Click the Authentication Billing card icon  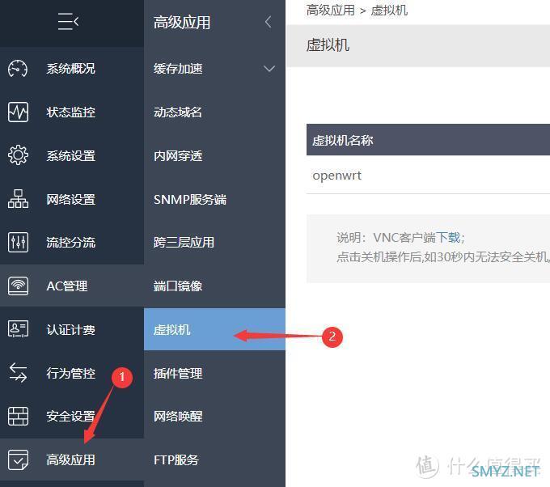point(18,329)
